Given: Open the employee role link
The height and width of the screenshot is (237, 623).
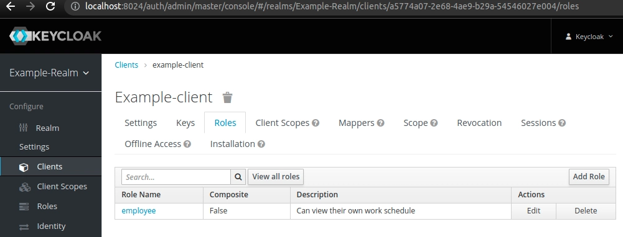Looking at the screenshot, I should (139, 211).
